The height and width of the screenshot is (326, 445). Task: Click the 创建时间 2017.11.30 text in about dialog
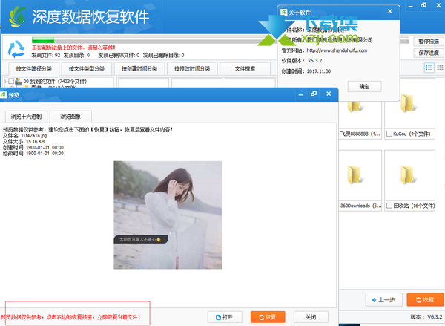(306, 71)
